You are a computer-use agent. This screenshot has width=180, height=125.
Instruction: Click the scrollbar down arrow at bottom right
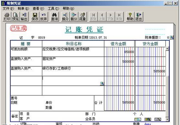click(167, 120)
